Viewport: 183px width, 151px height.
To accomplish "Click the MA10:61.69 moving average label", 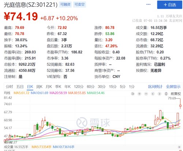I will (x=40, y=93).
